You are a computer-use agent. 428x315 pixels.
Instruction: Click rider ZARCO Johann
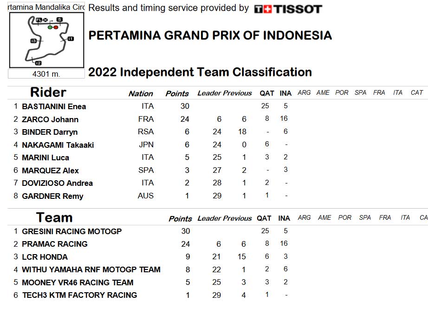tap(50, 119)
